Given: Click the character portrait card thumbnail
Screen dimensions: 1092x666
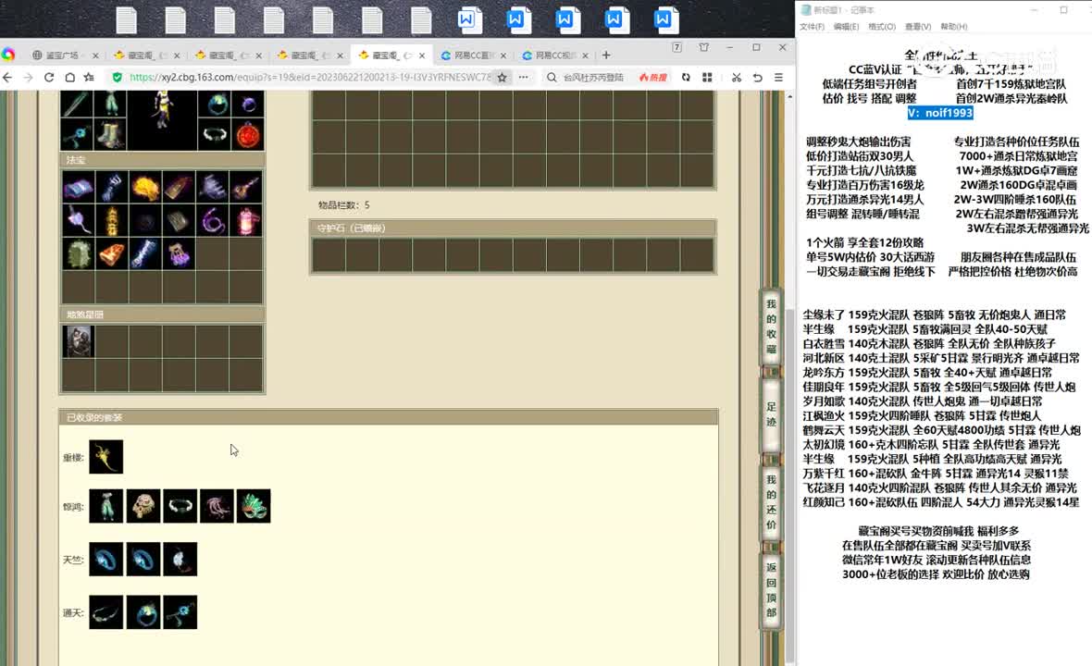Looking at the screenshot, I should [78, 341].
